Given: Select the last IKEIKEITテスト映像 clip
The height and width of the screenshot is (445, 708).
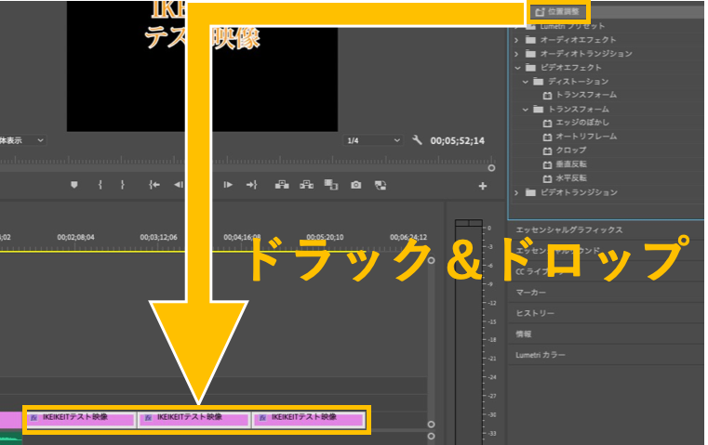Looking at the screenshot, I should coord(308,419).
